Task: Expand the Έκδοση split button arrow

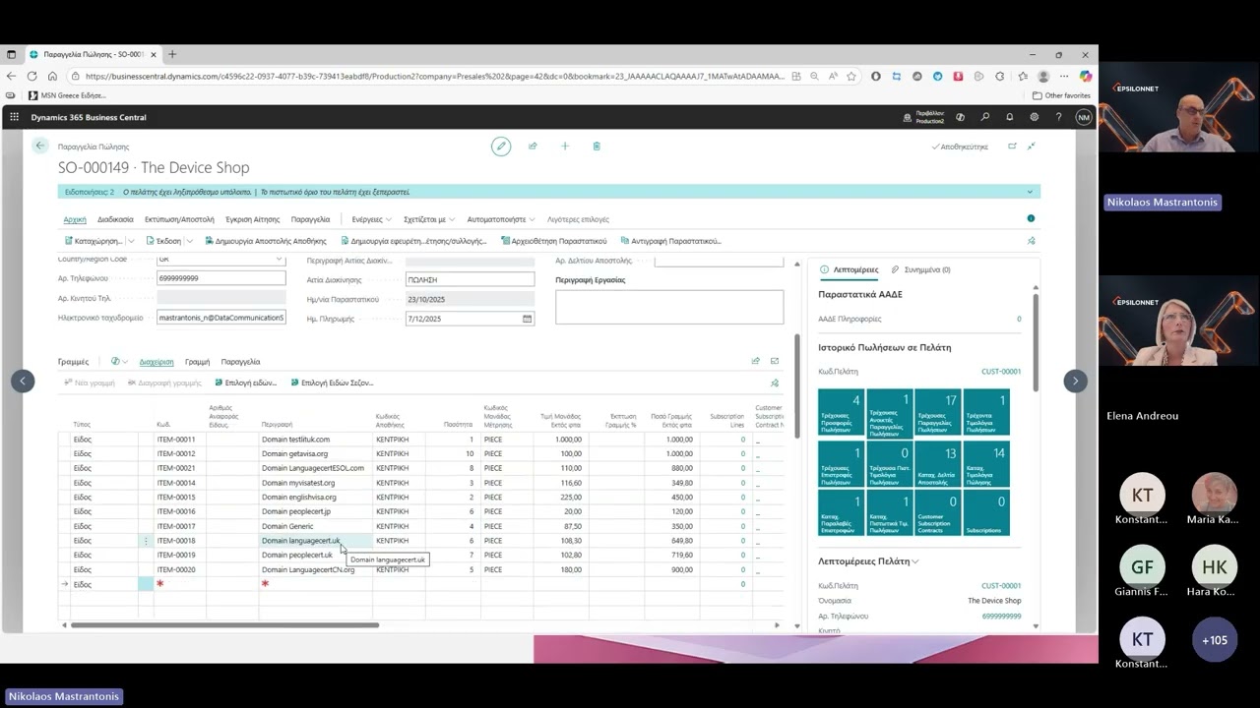Action: tap(189, 241)
